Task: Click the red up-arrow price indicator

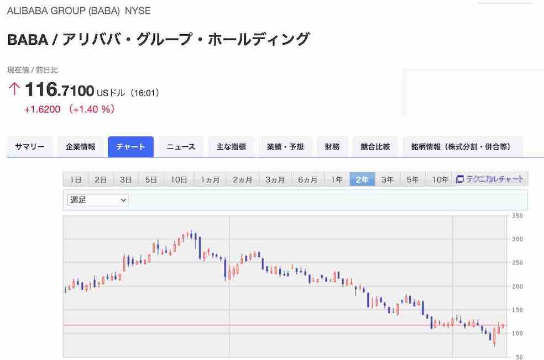Action: coord(14,89)
